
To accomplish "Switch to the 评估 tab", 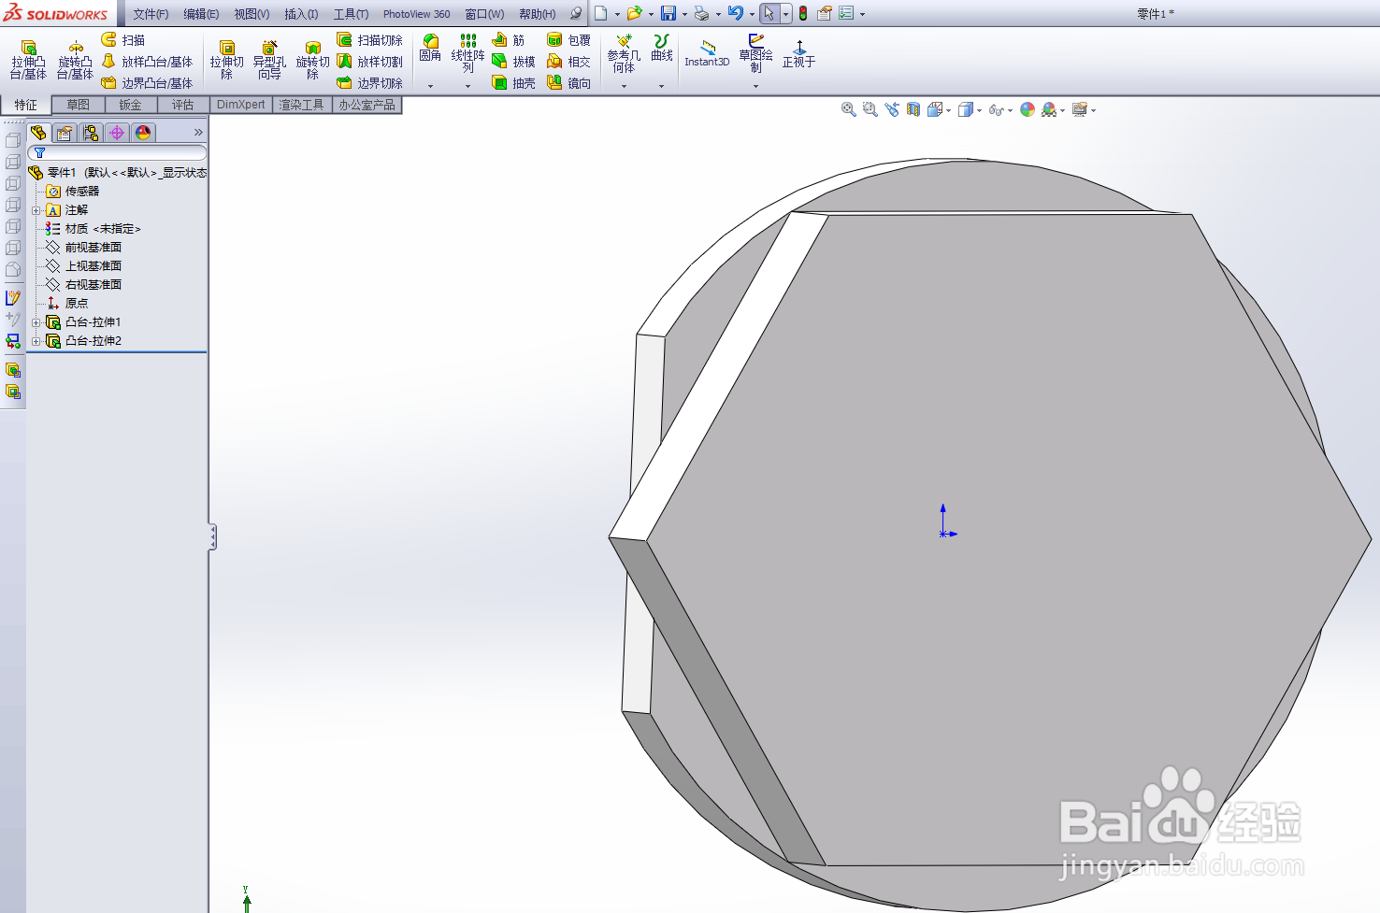I will [183, 105].
